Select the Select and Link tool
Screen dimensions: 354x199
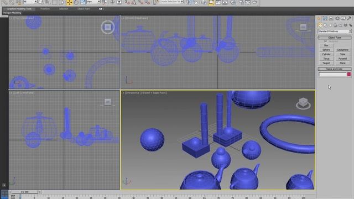coord(5,2)
